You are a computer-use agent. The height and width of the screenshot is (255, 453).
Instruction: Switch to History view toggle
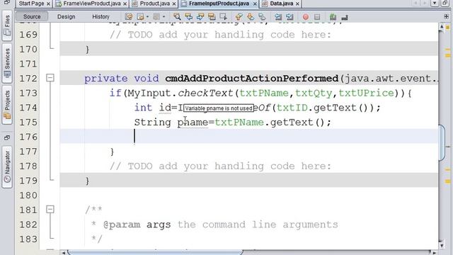(x=101, y=16)
